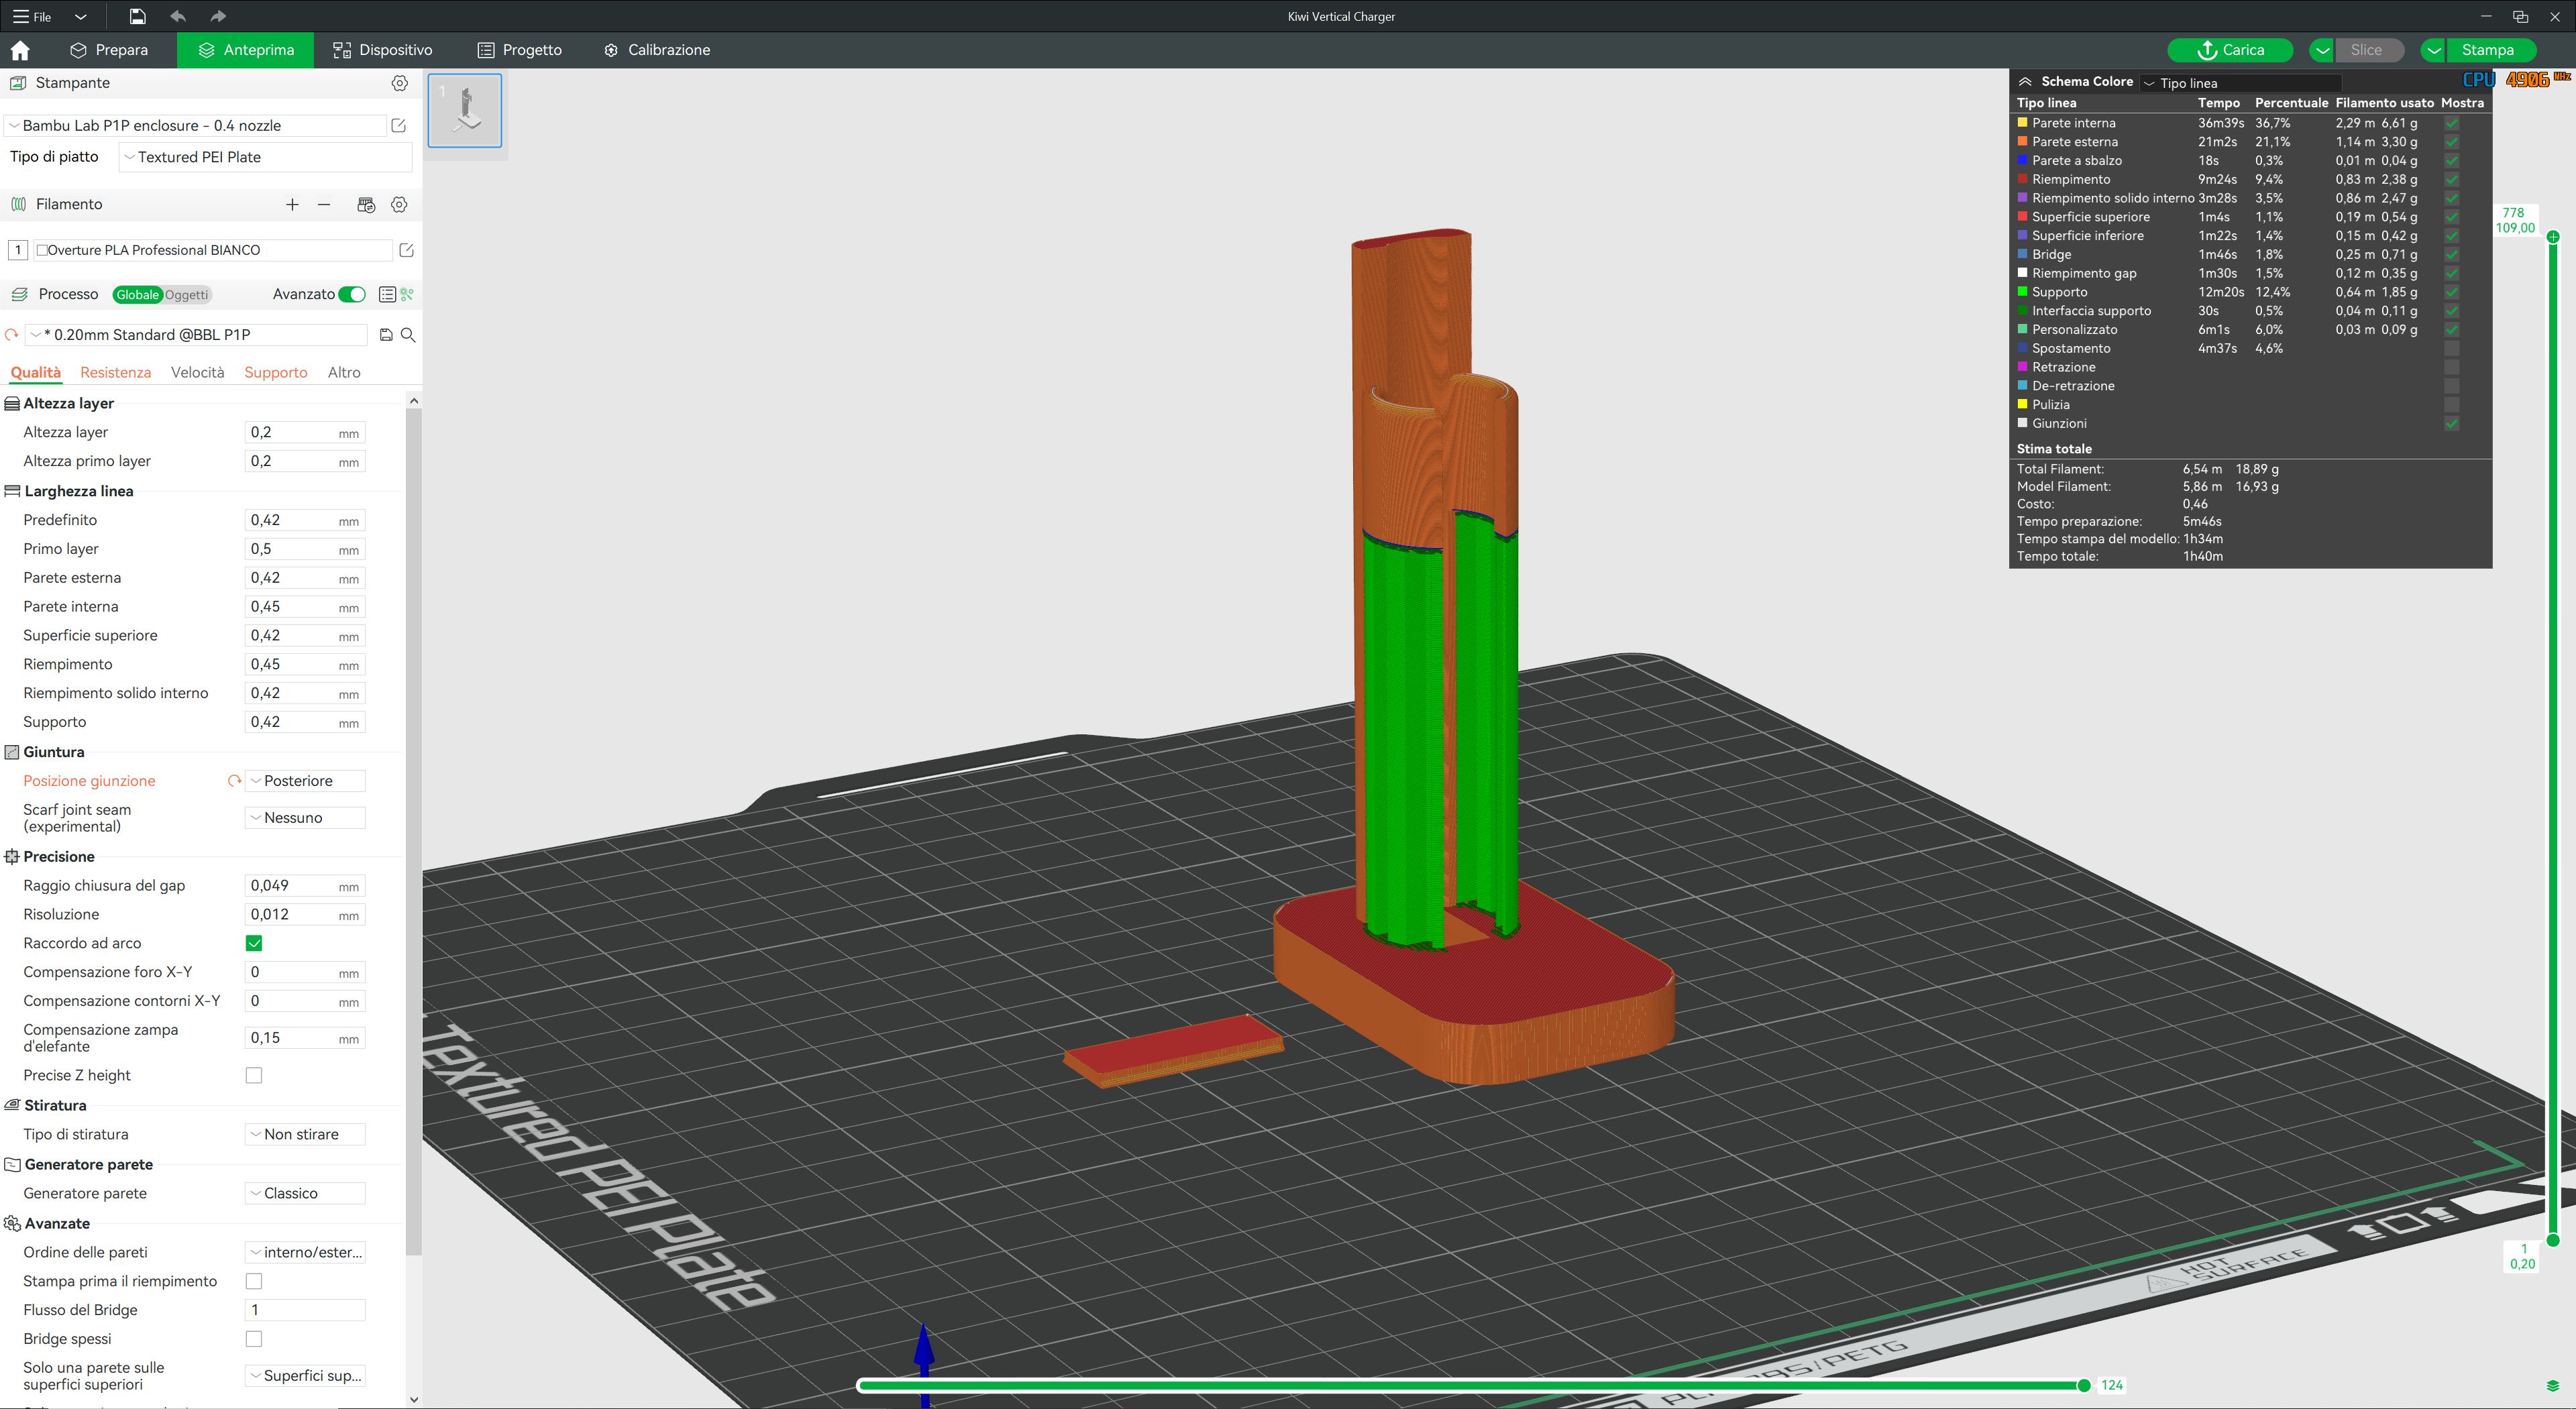
Task: Show Spostamento lines in legend
Action: click(2451, 348)
